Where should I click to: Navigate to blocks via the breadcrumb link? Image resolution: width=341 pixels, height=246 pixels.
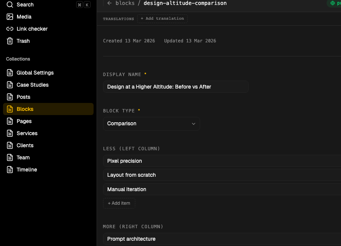[125, 3]
